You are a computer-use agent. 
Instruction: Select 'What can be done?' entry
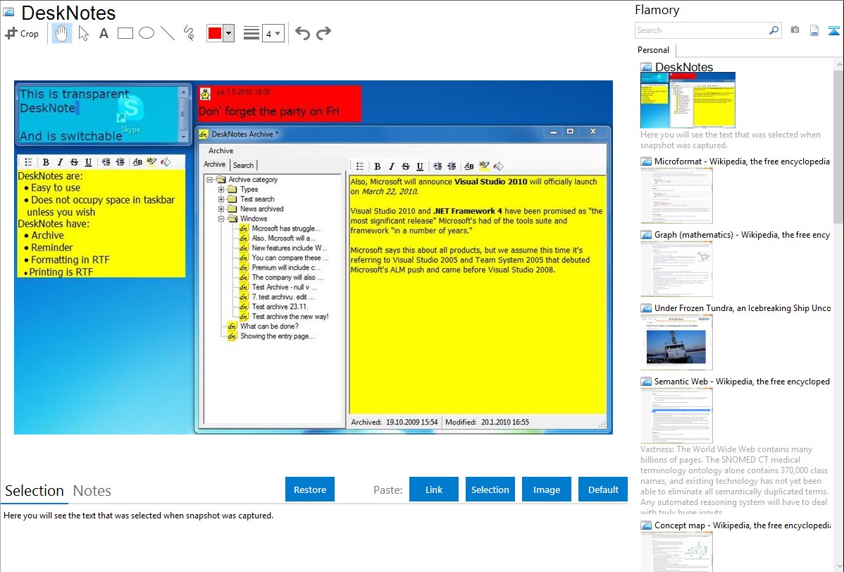[268, 326]
